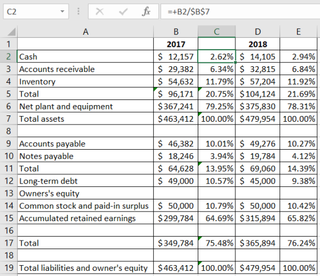Select column A header
320x276 pixels.
85,31
